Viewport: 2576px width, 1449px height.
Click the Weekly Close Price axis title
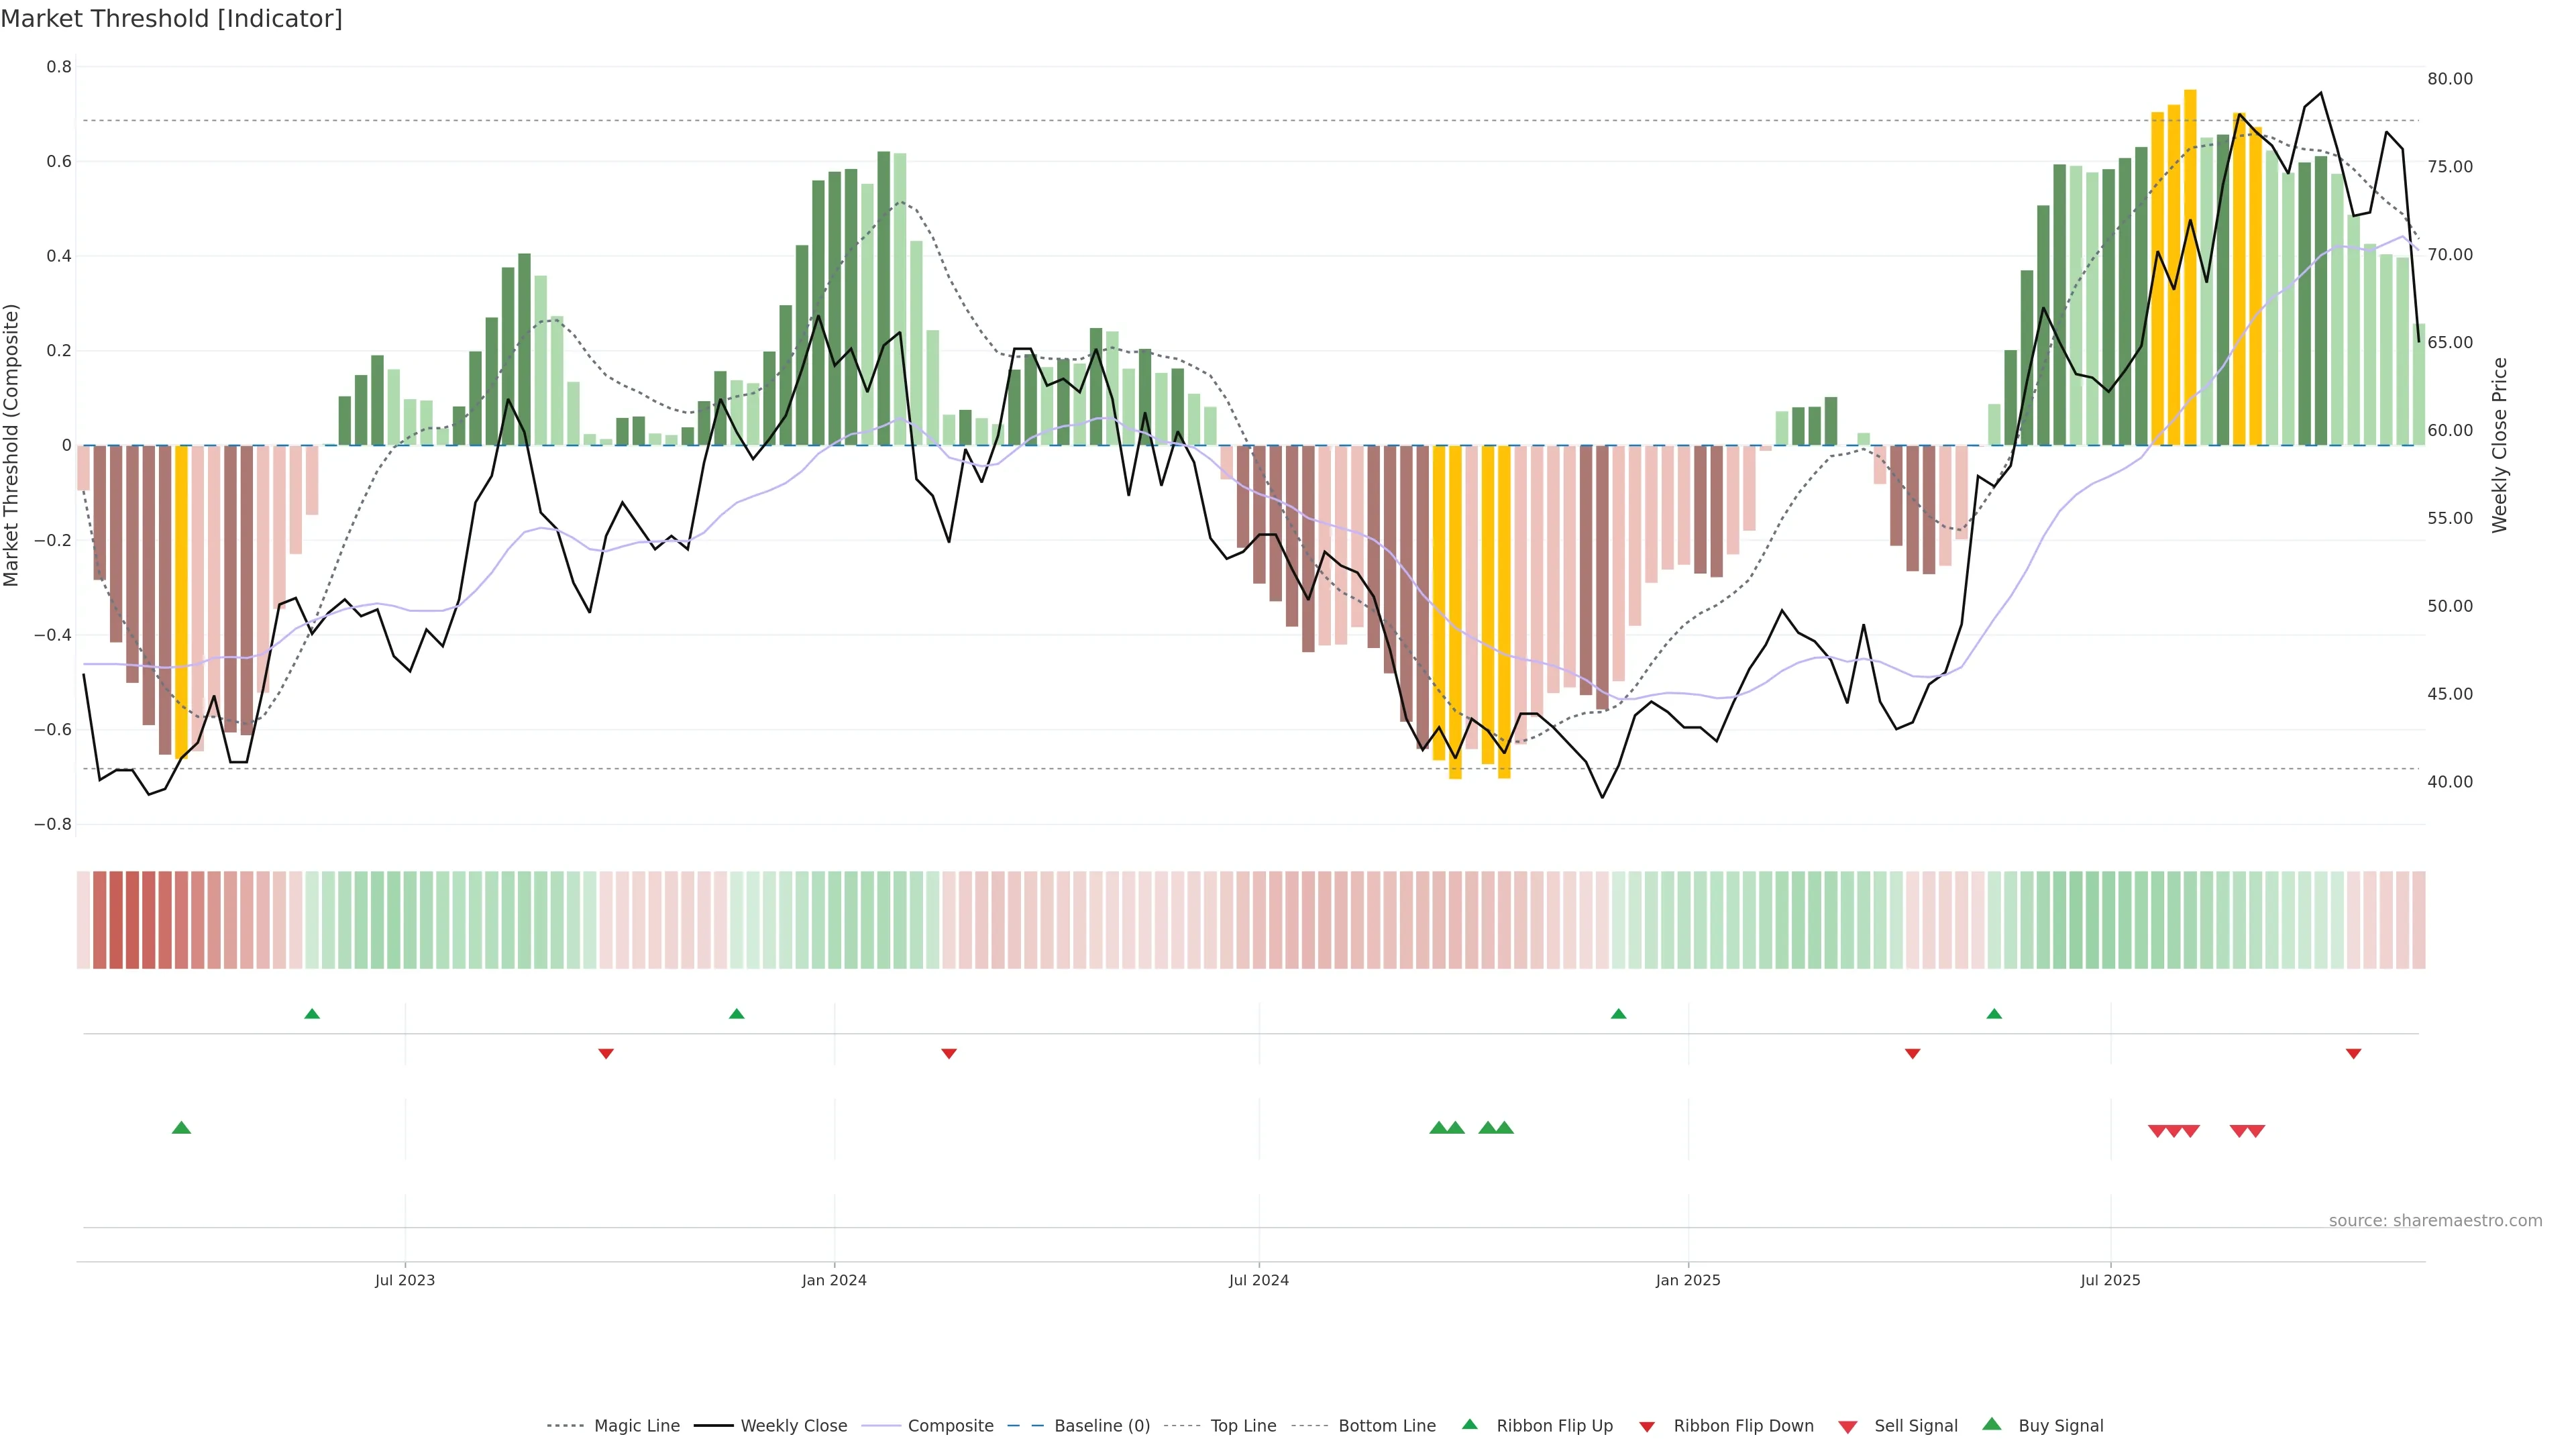pyautogui.click(x=2499, y=445)
